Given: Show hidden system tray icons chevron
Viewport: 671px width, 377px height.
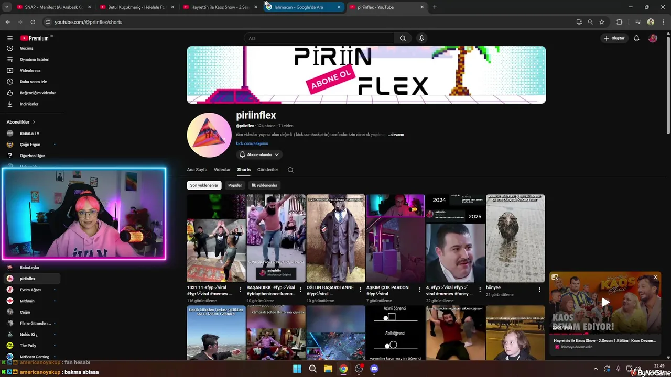Looking at the screenshot, I should coord(596,369).
